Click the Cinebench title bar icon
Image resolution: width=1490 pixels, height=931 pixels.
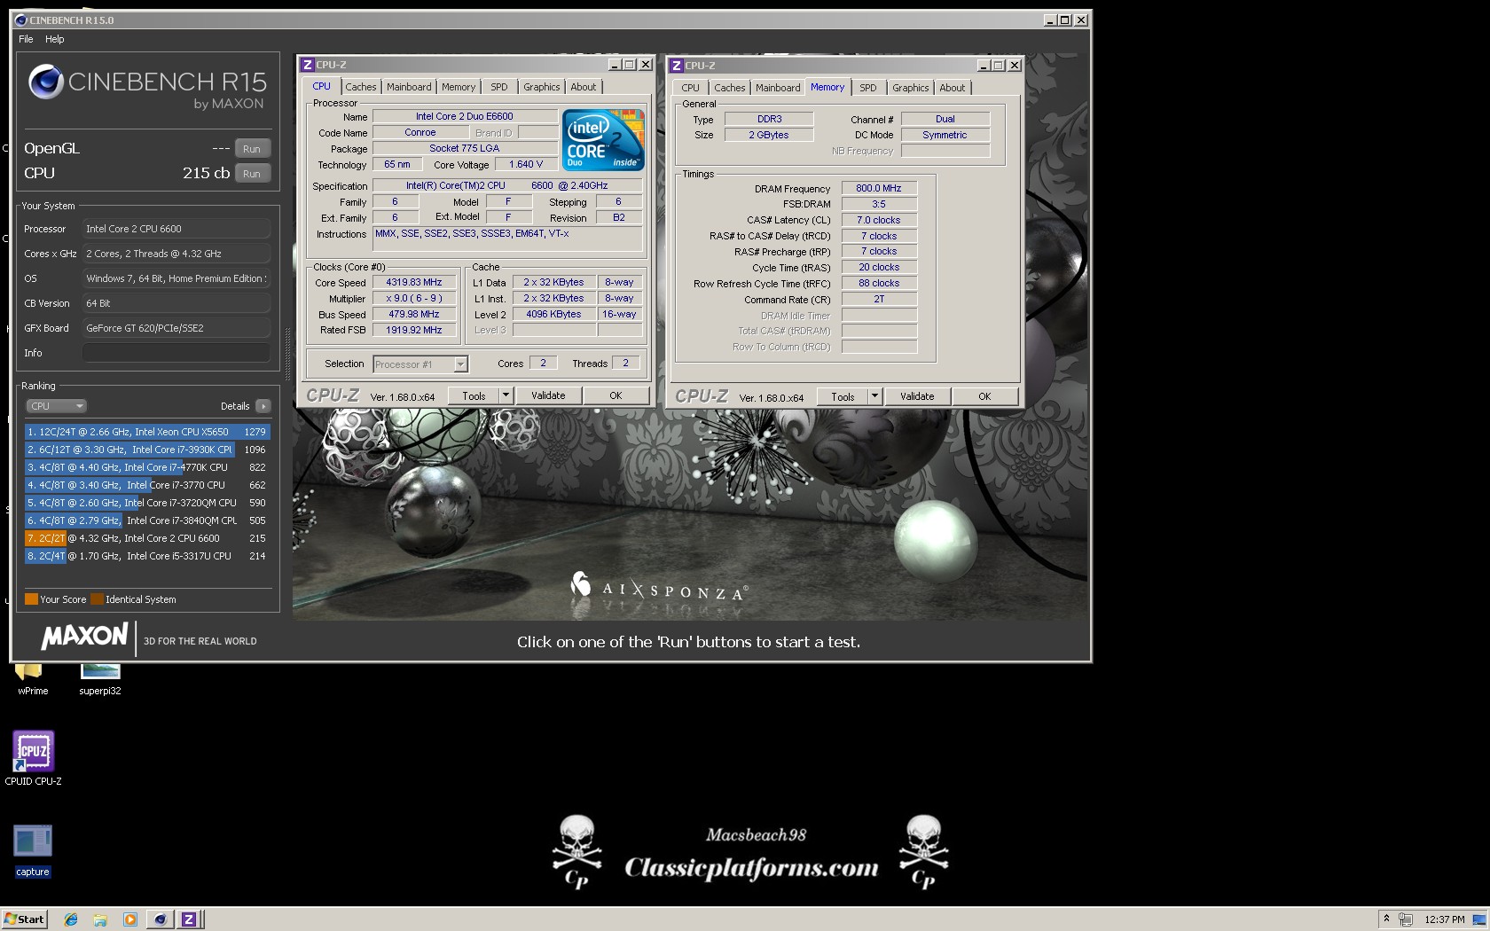click(x=20, y=20)
